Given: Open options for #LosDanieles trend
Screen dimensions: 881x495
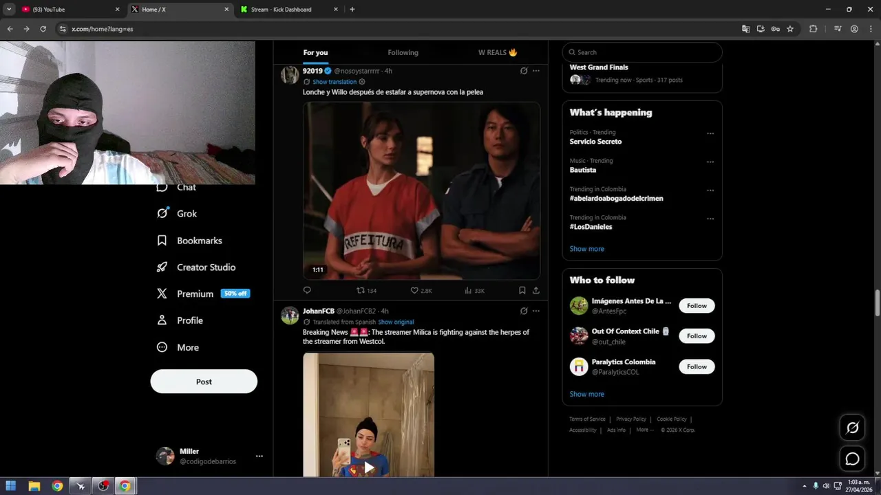Looking at the screenshot, I should click(710, 219).
